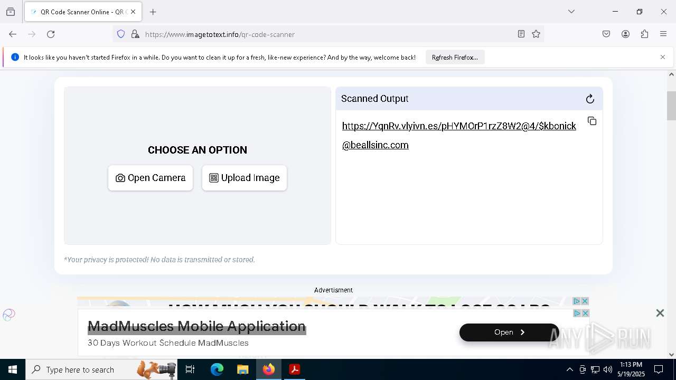This screenshot has width=676, height=380.
Task: Reset the scanned output with refresh icon
Action: [590, 99]
